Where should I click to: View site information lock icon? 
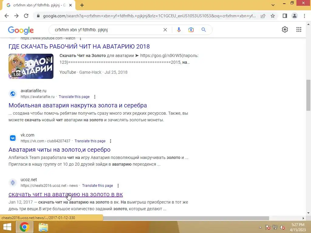pyautogui.click(x=38, y=16)
